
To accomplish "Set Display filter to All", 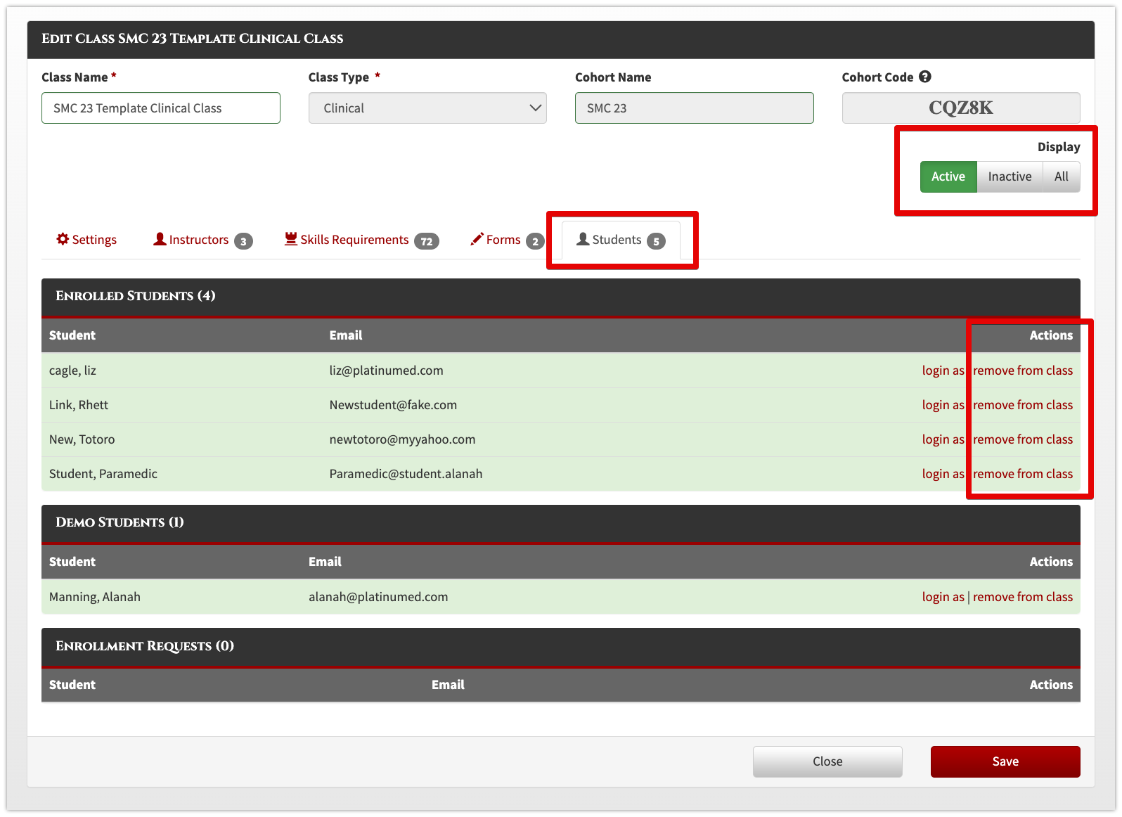I will [1061, 176].
